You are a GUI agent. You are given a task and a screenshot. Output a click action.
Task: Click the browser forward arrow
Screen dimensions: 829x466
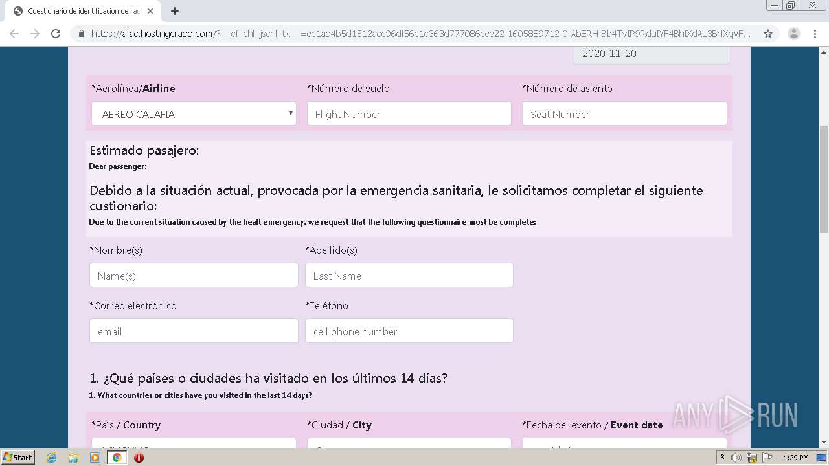35,34
